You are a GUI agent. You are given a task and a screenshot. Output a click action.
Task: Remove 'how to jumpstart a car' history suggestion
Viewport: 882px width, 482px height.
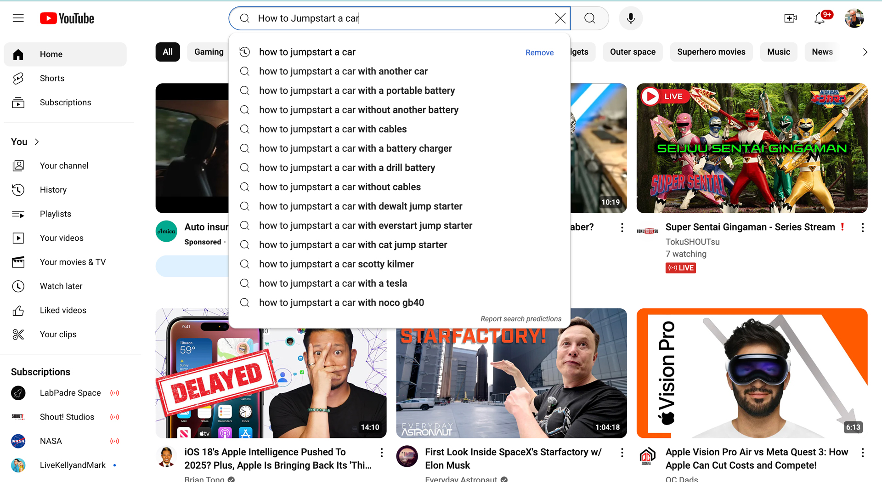[539, 52]
